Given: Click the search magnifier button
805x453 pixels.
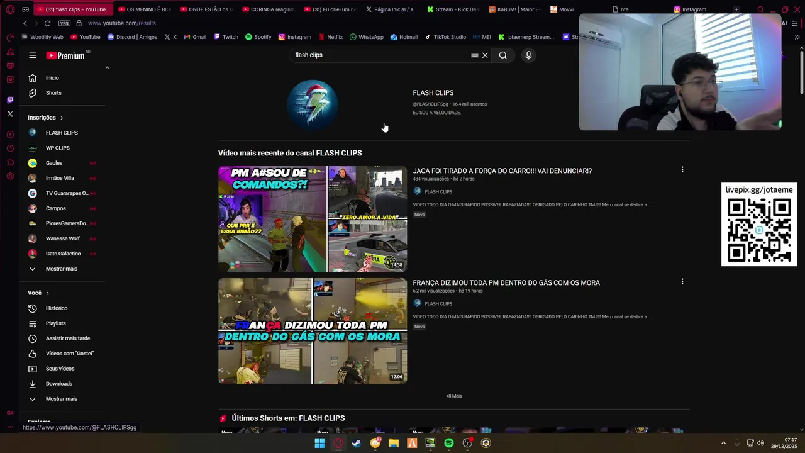Looking at the screenshot, I should [x=503, y=55].
